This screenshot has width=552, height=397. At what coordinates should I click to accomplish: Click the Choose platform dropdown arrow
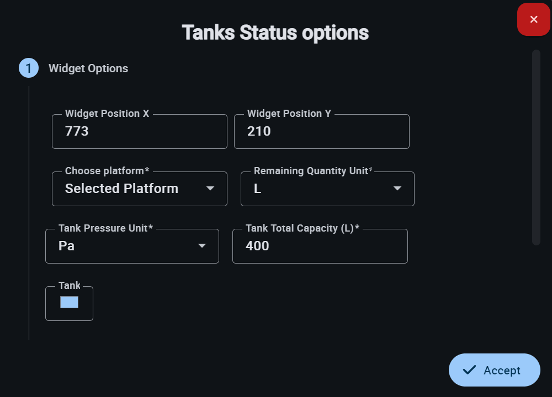(210, 189)
